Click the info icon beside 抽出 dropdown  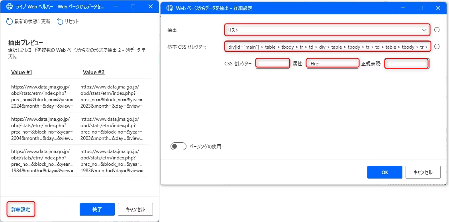[437, 30]
